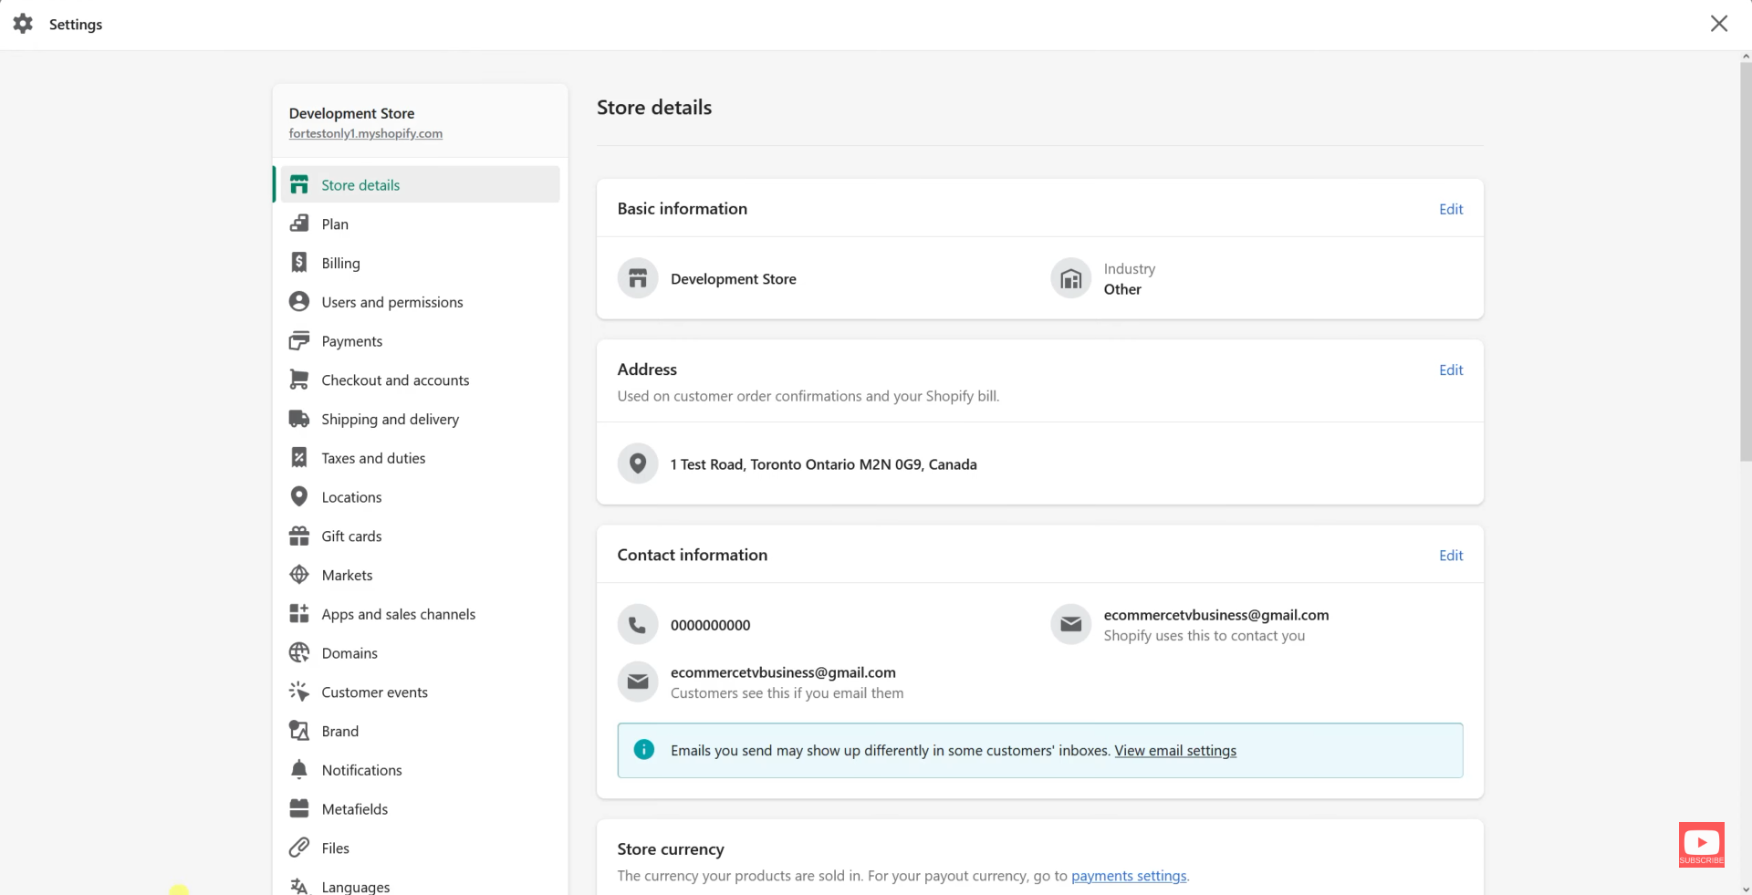Click the Locations pin icon in sidebar
The width and height of the screenshot is (1752, 895).
pos(299,496)
